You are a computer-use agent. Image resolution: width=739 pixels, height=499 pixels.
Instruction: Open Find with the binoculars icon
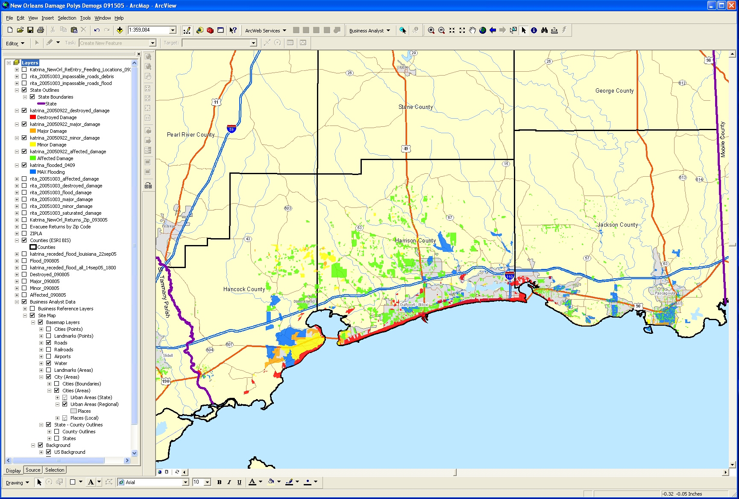click(x=544, y=30)
